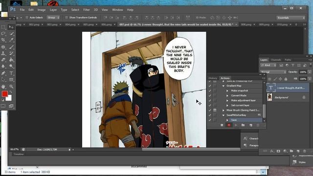Open the blending mode Normal dropdown

[273, 72]
